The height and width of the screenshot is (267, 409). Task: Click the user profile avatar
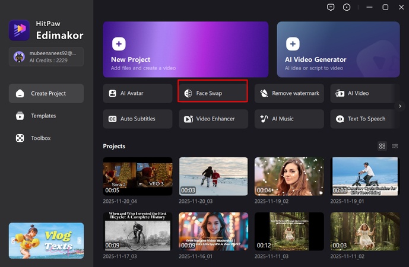tap(18, 57)
